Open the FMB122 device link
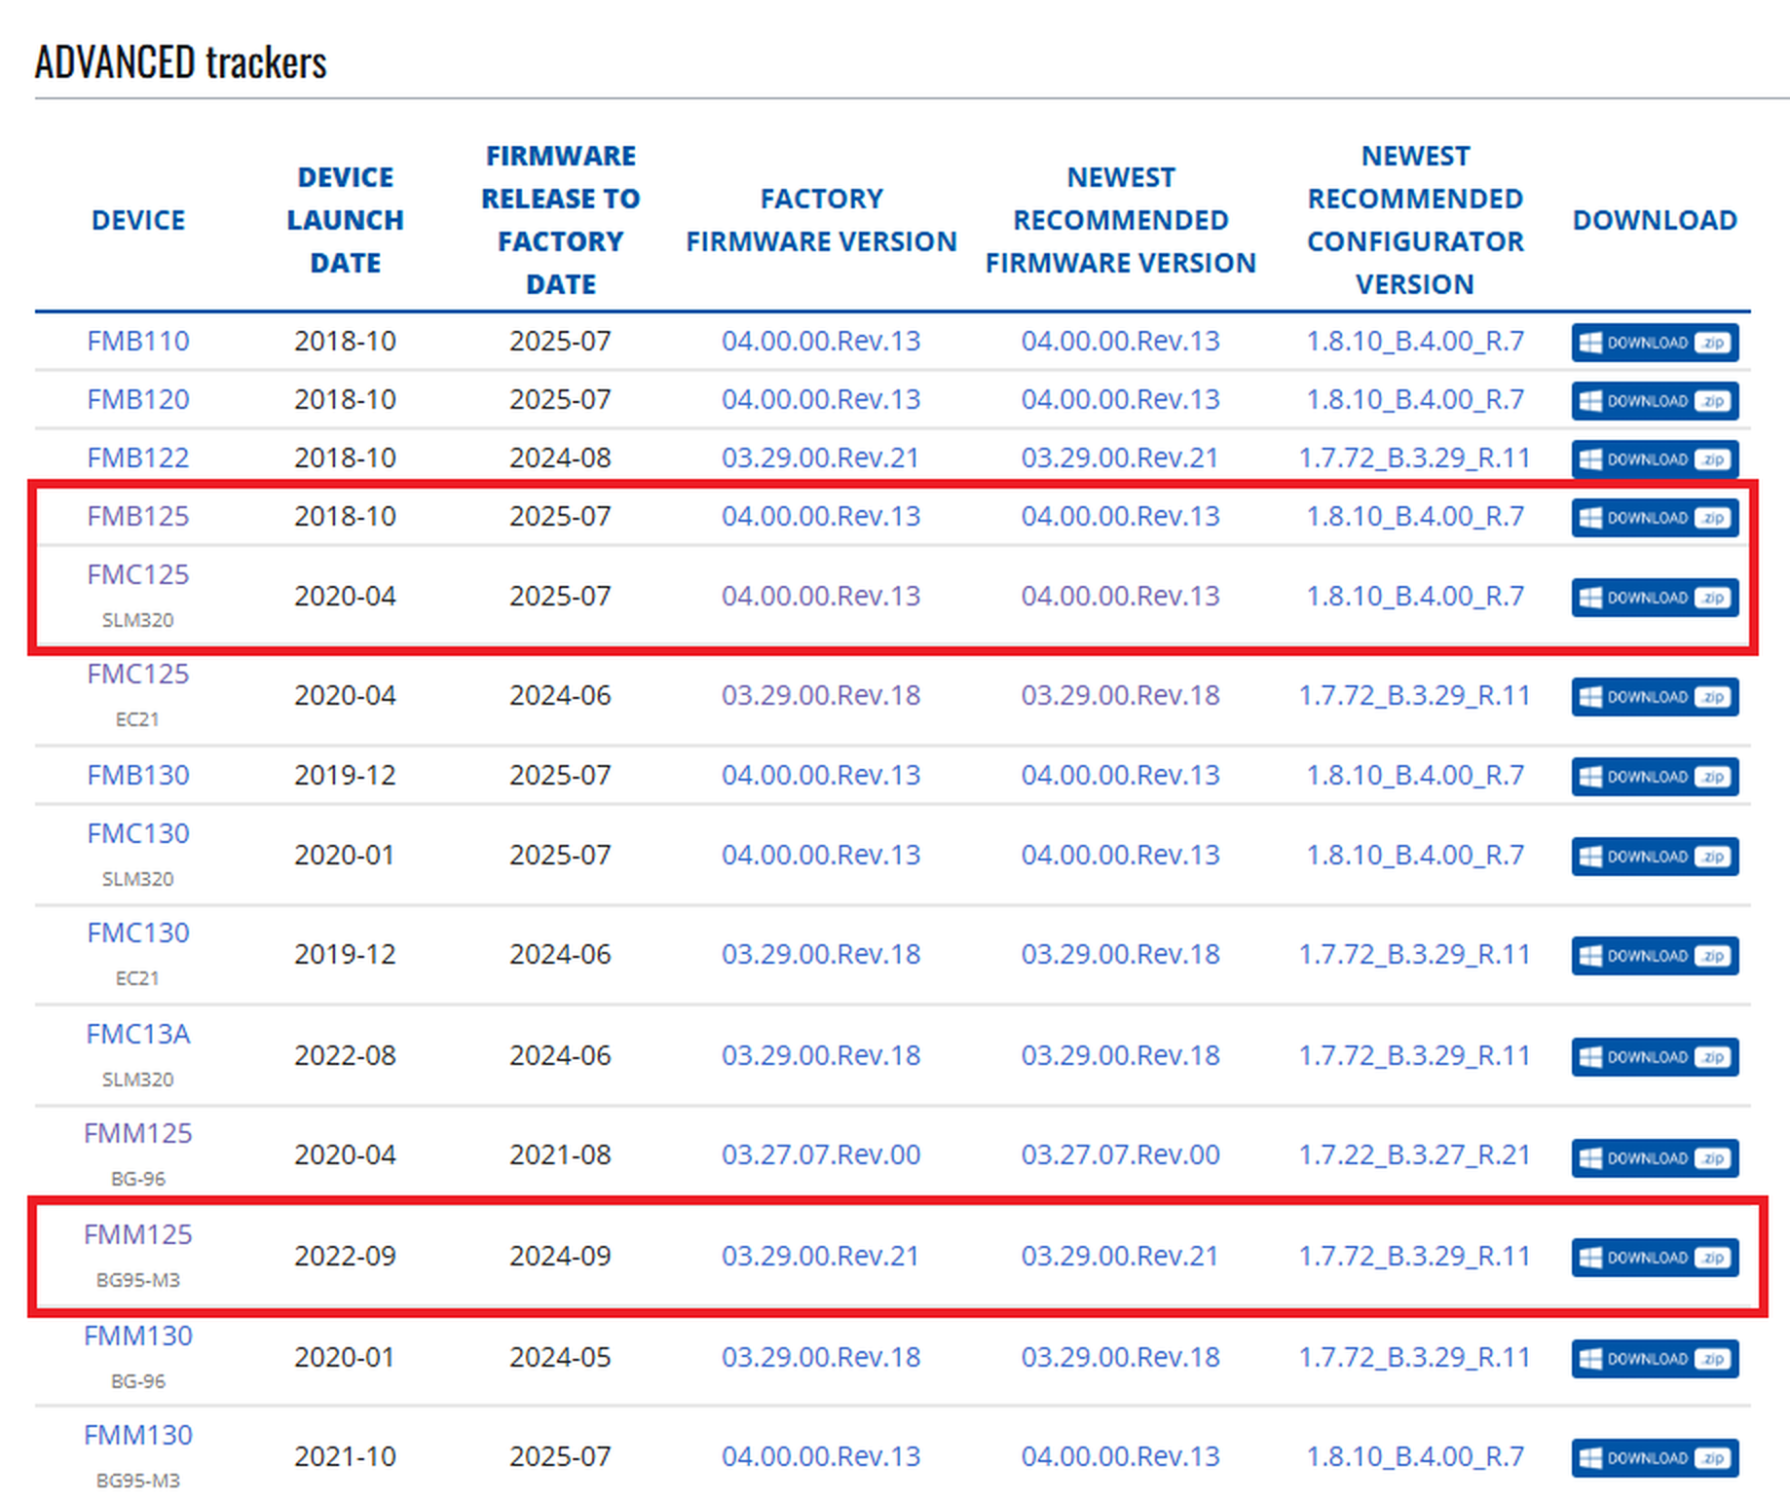 tap(138, 458)
